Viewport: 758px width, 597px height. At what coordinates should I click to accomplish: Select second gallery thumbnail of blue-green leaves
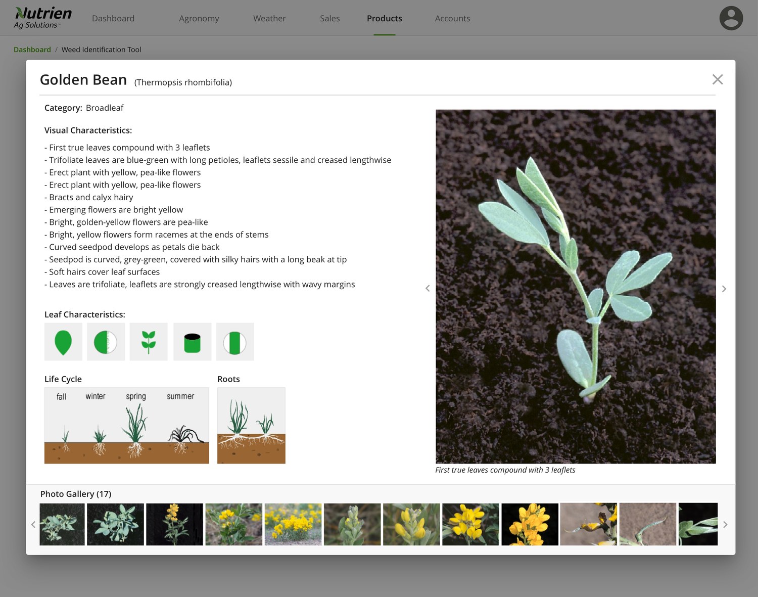(115, 524)
